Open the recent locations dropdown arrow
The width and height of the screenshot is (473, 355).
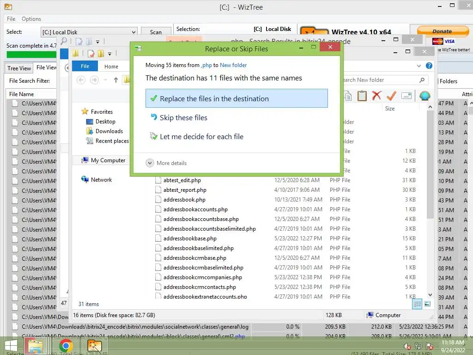coord(106,80)
